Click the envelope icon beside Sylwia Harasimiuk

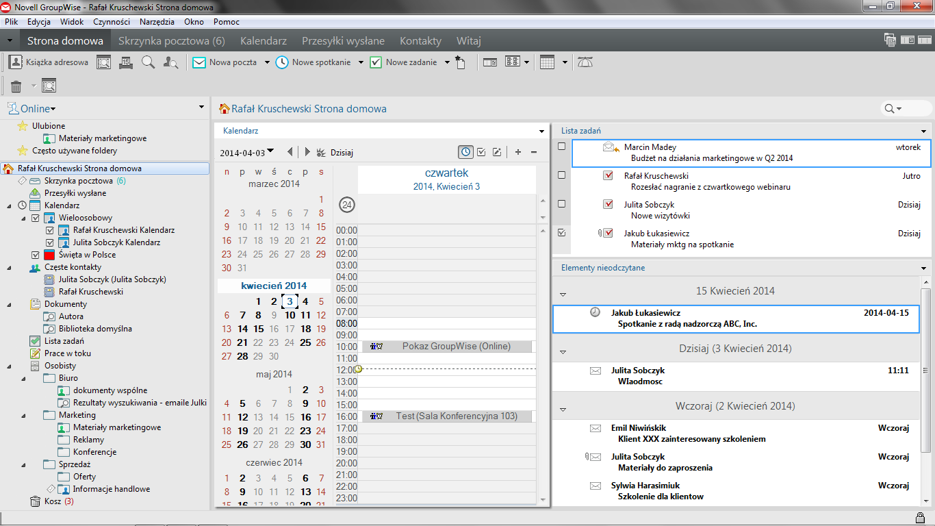point(595,486)
